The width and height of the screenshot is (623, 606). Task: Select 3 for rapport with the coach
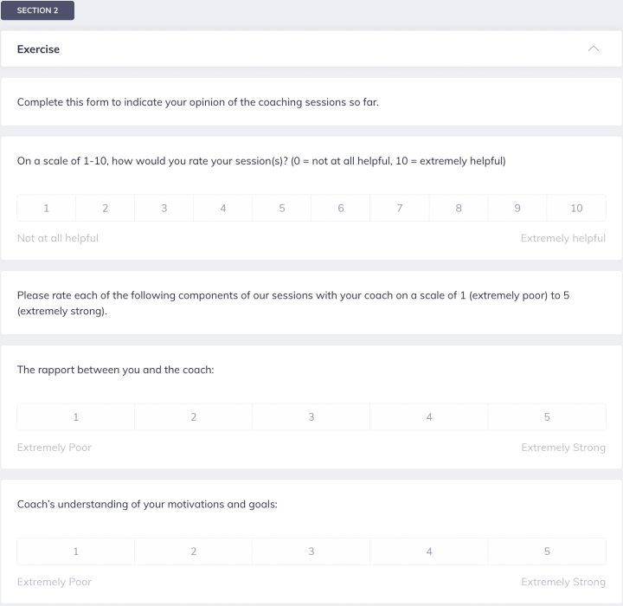coord(311,417)
